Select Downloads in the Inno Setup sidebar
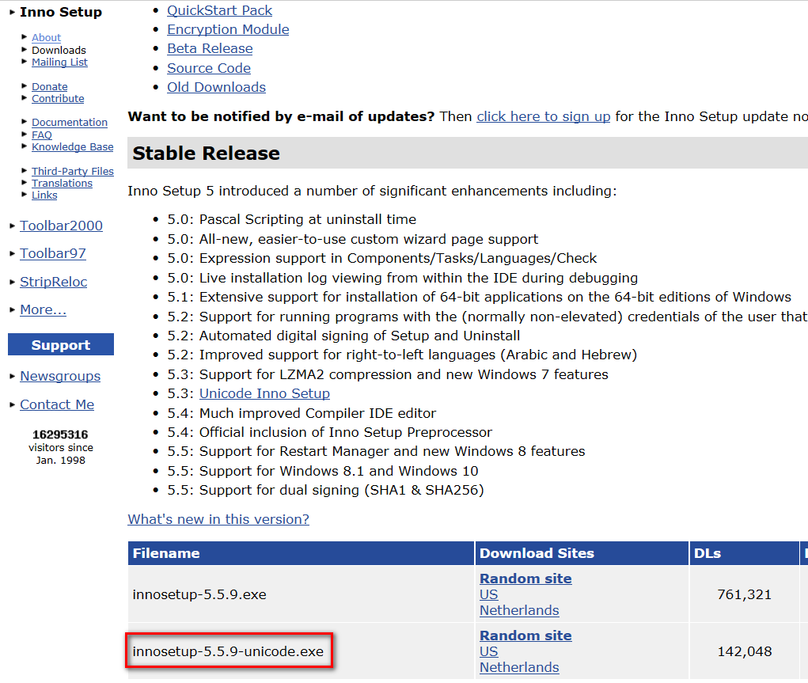 pos(59,50)
